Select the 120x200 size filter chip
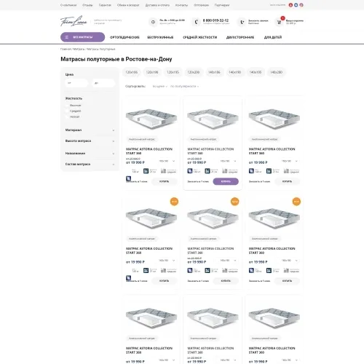The height and width of the screenshot is (364, 364). click(194, 72)
